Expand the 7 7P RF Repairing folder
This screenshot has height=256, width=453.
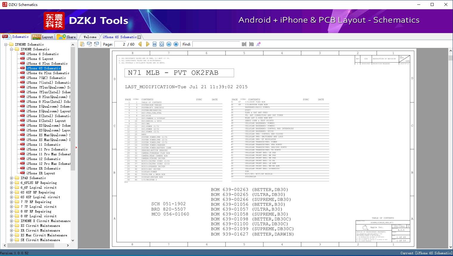pyautogui.click(x=12, y=202)
